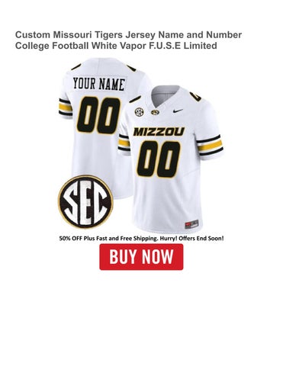Open the 50% OFF free shipping offer text
Image resolution: width=283 pixels, height=366 pixels.
tap(141, 239)
